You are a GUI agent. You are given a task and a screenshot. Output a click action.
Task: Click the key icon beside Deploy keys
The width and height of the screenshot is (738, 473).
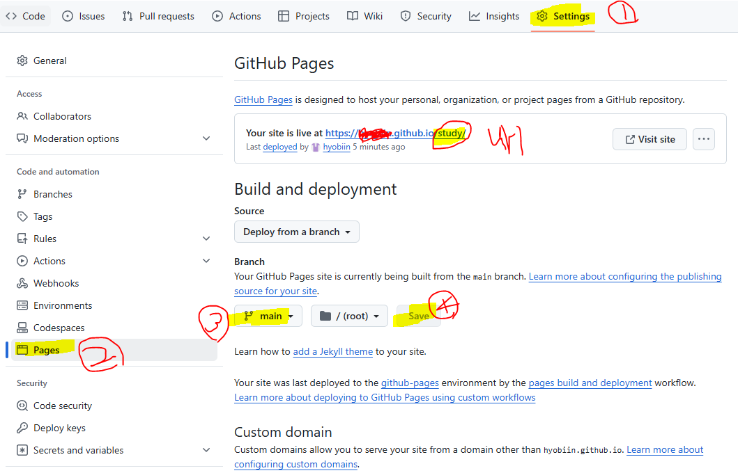click(22, 428)
